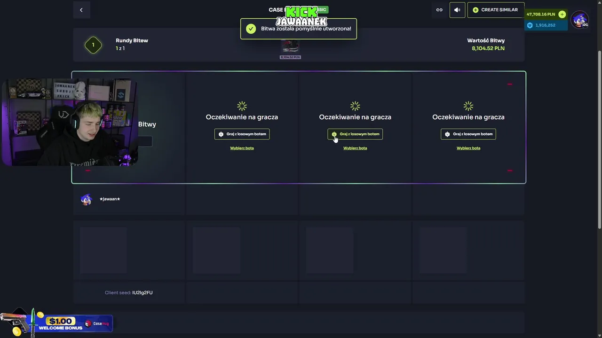602x338 pixels.
Task: Click the jawaan player avatar
Action: click(86, 199)
